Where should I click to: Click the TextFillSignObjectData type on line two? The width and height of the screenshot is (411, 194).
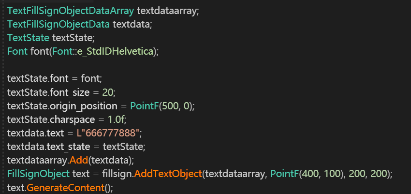59,24
